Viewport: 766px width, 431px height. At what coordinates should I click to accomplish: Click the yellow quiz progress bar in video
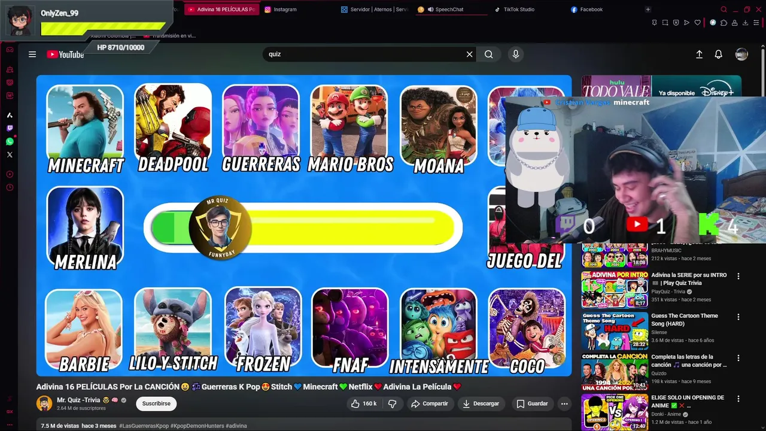point(303,227)
